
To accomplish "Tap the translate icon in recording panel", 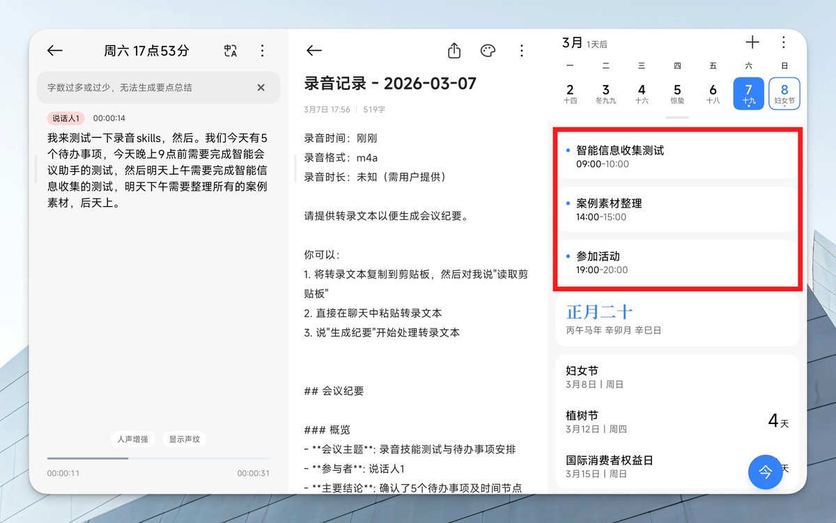I will 231,51.
